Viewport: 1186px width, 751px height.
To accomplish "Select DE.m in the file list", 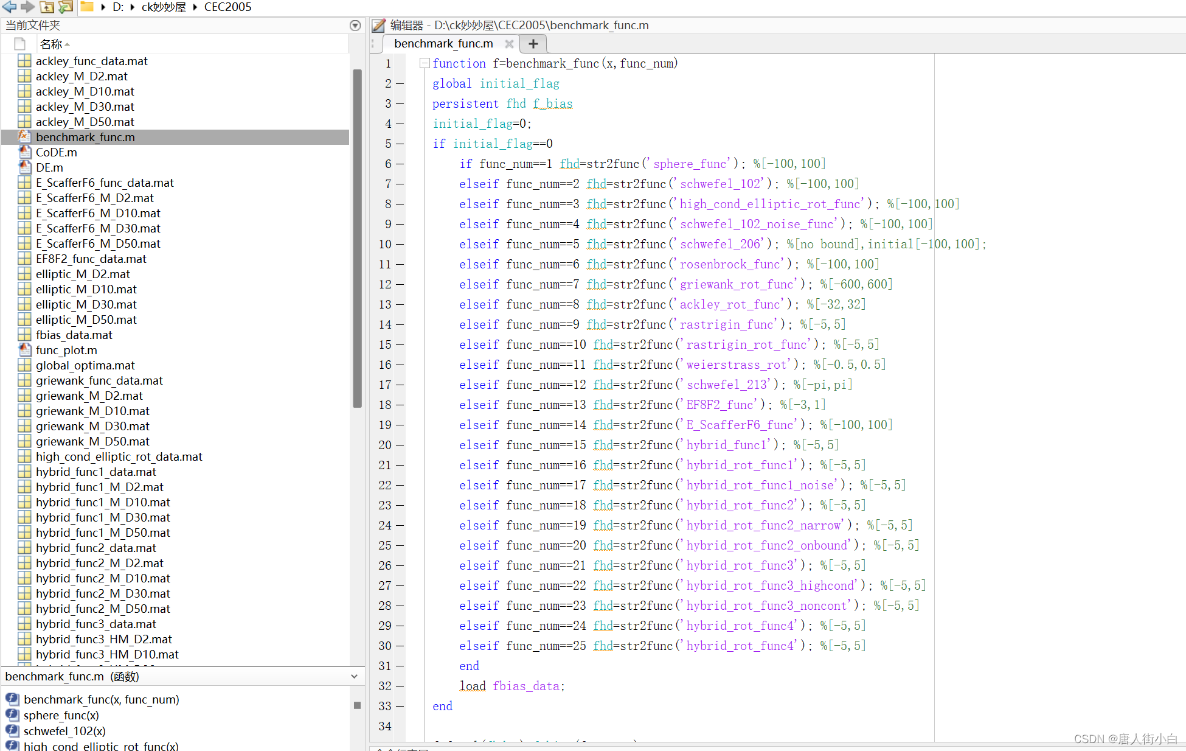I will click(x=49, y=167).
